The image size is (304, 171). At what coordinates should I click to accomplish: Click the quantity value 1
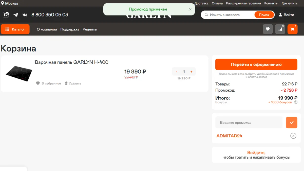[x=184, y=72]
